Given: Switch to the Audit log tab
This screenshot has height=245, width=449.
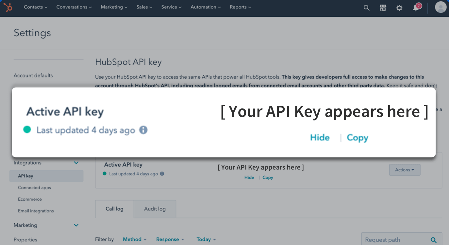Looking at the screenshot, I should coord(155,209).
